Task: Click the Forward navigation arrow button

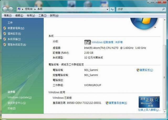Action: (11, 9)
